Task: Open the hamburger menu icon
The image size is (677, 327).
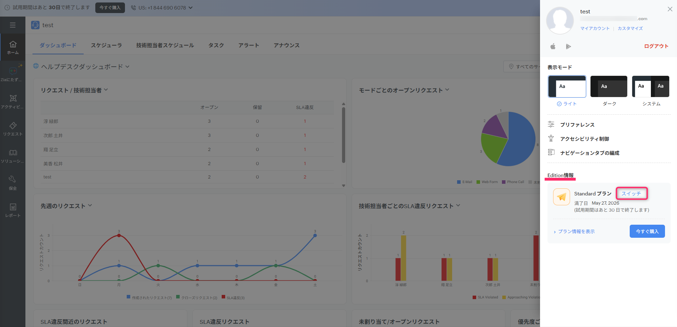Action: 13,25
